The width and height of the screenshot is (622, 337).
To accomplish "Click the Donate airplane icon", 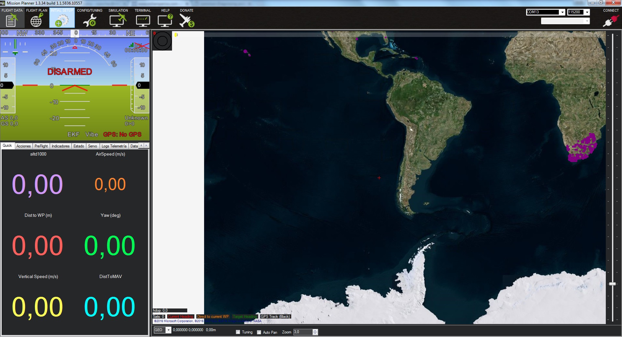I will click(x=187, y=20).
